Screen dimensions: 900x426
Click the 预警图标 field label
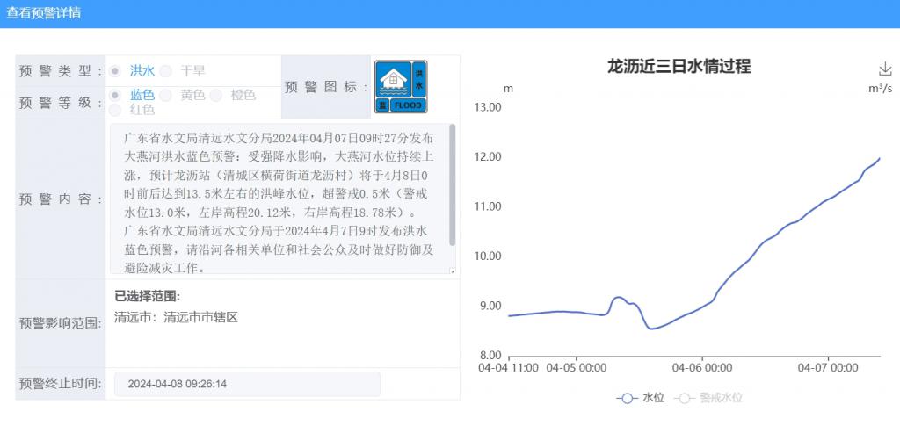click(x=327, y=87)
